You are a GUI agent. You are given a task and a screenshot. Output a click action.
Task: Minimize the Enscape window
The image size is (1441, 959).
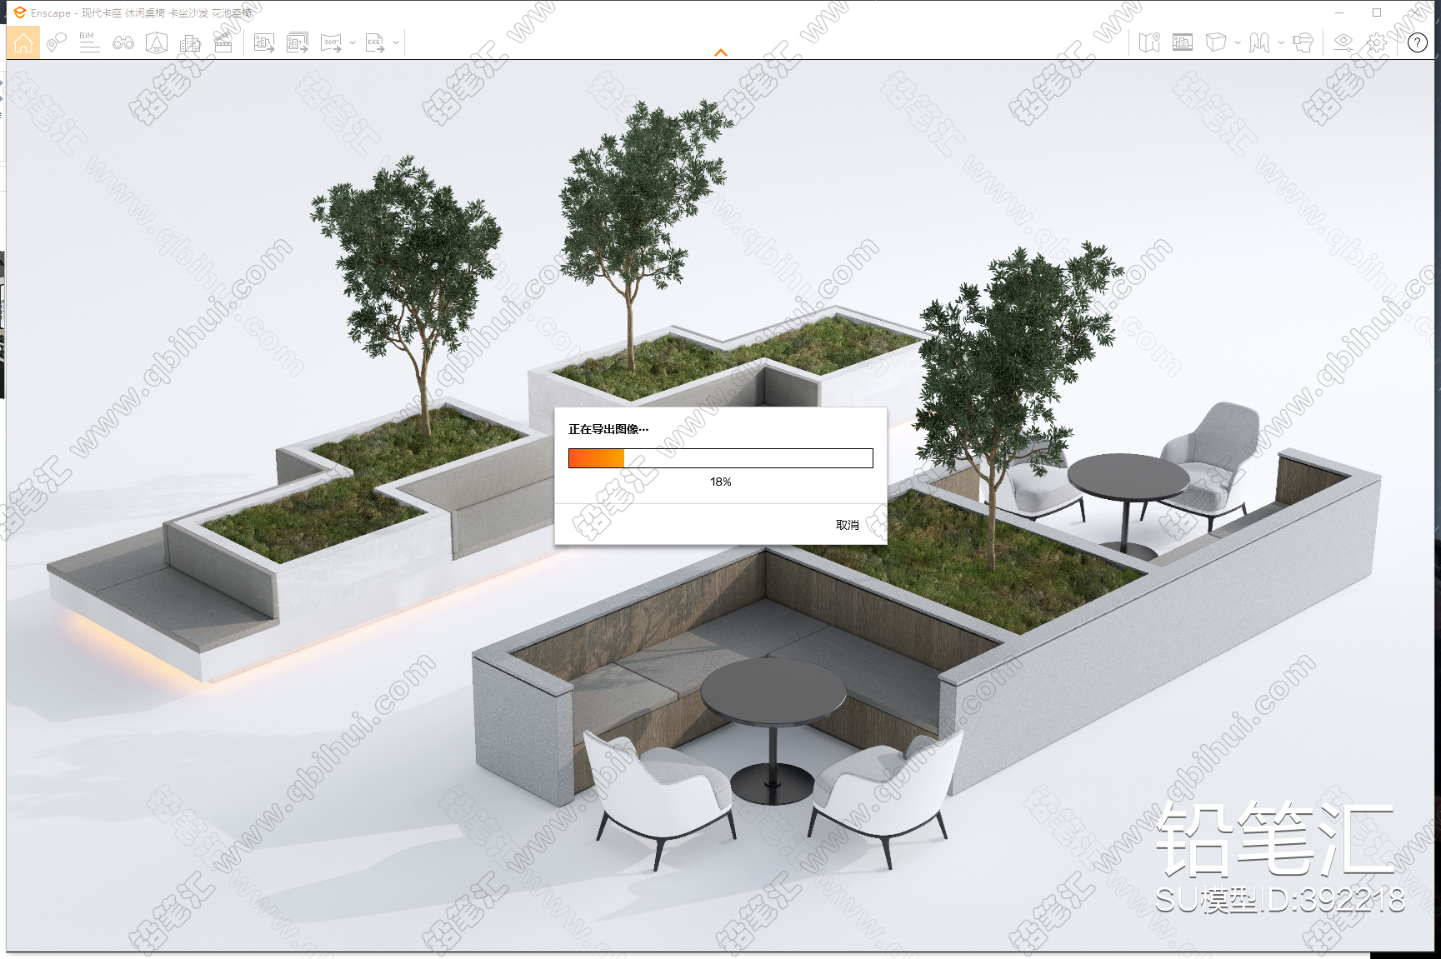click(x=1339, y=12)
